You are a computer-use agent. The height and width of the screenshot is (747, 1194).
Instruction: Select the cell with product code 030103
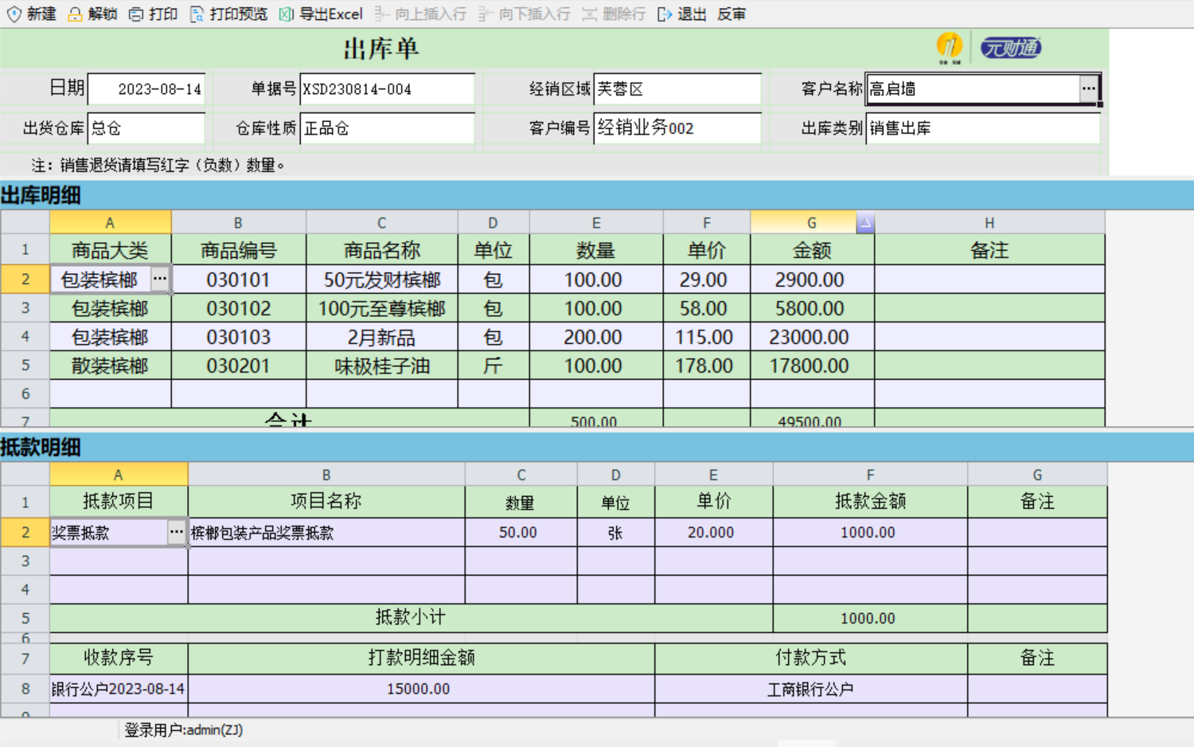pos(238,337)
